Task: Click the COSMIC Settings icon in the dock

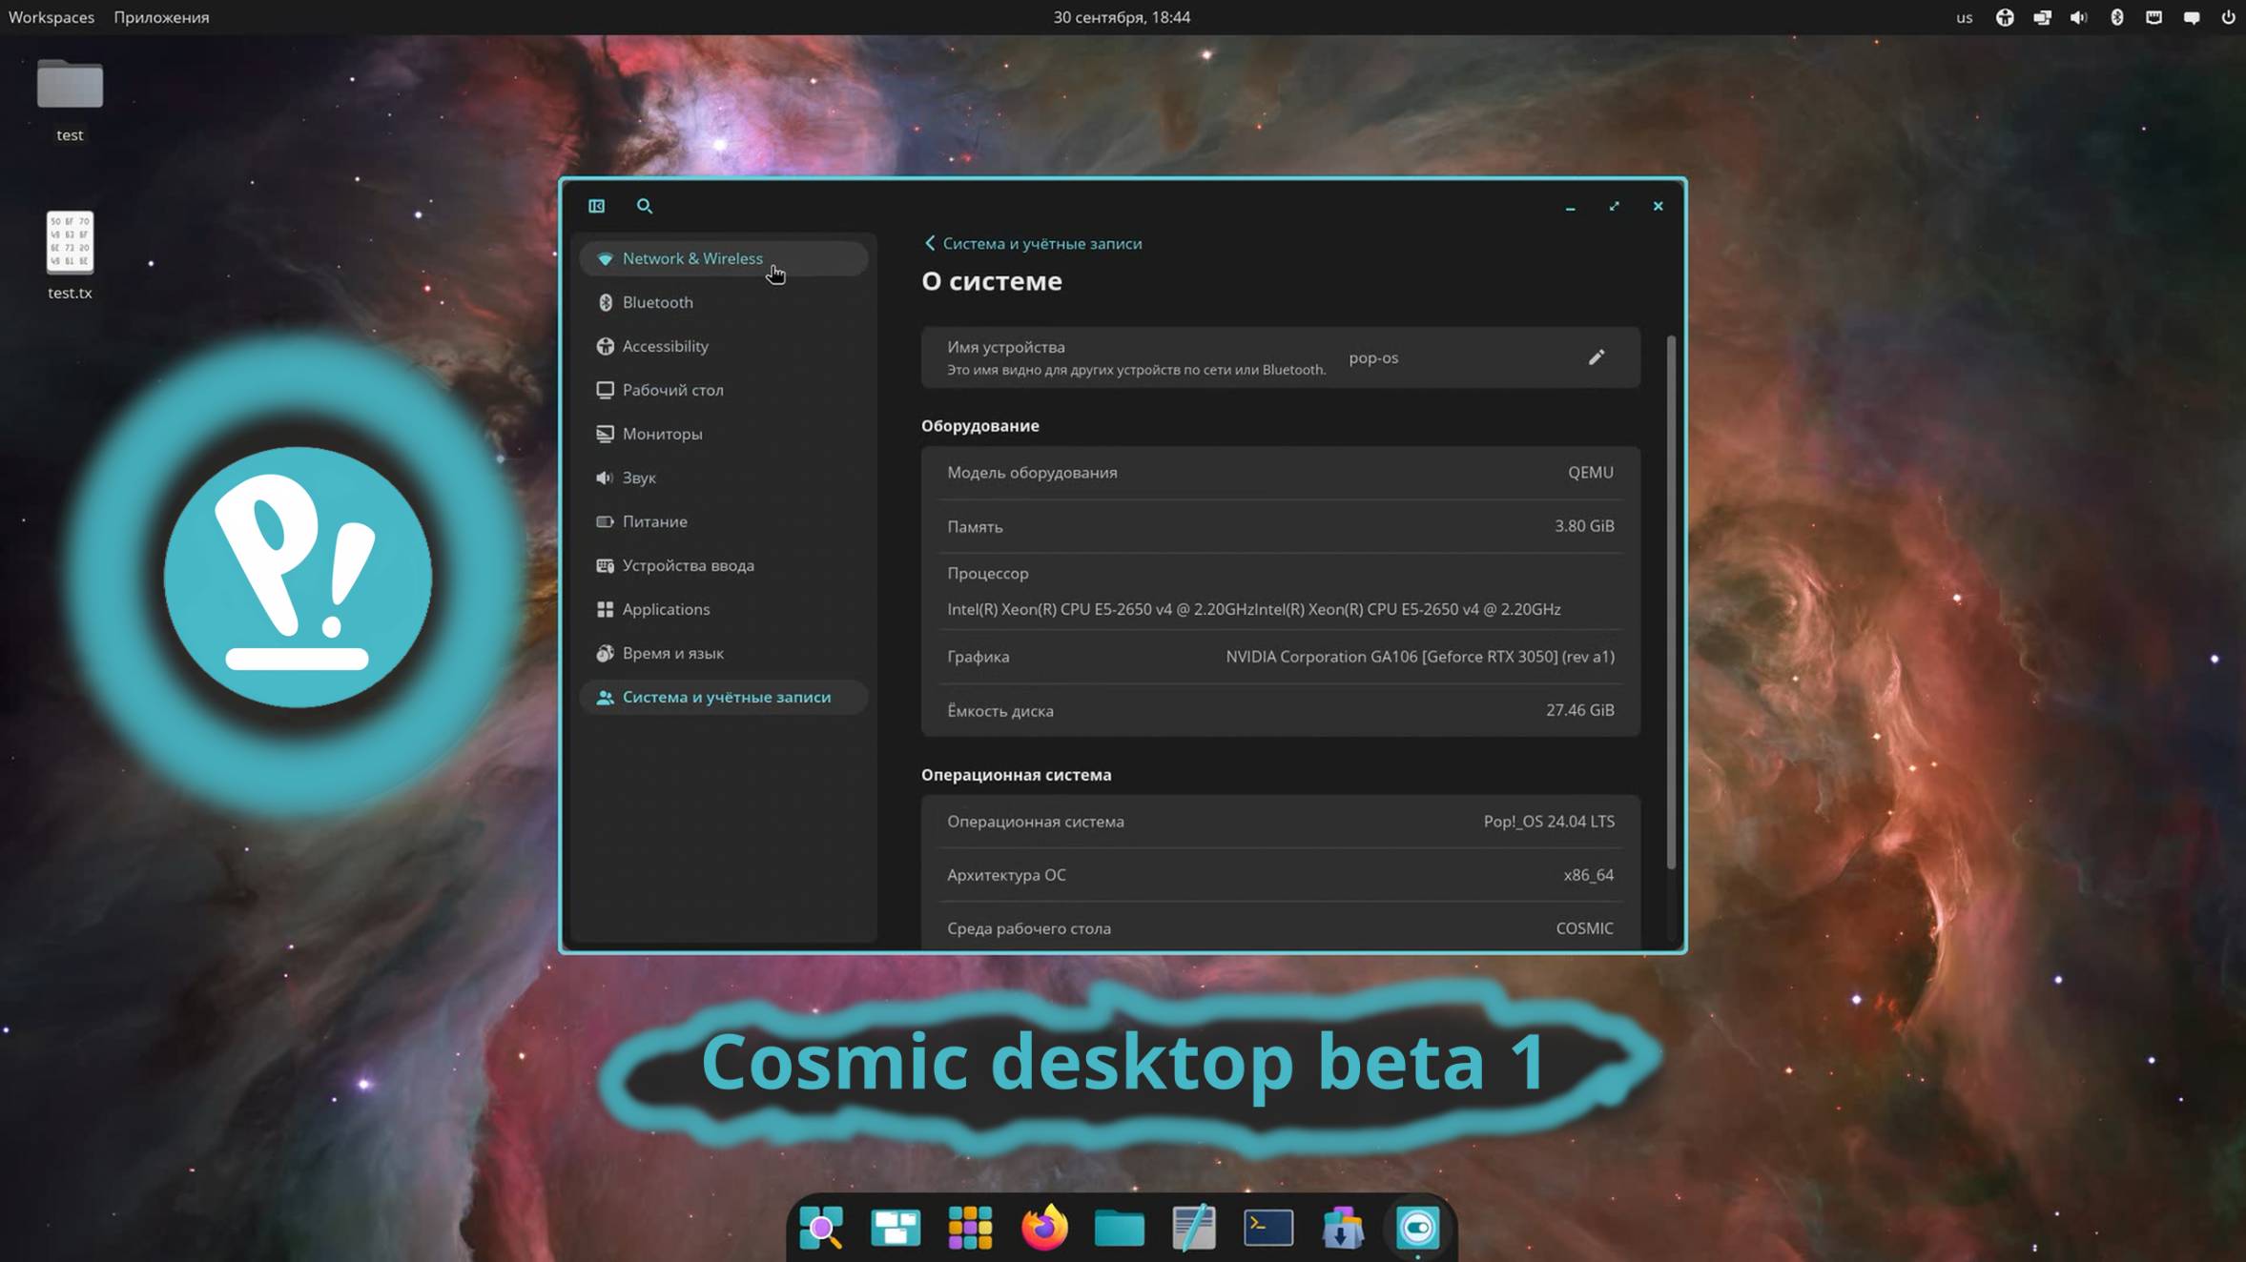Action: [1416, 1228]
